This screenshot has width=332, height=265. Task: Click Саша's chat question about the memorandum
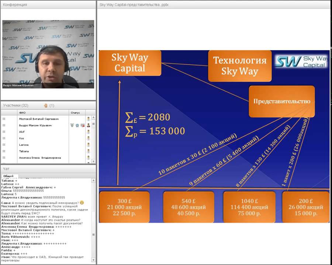pos(42,203)
